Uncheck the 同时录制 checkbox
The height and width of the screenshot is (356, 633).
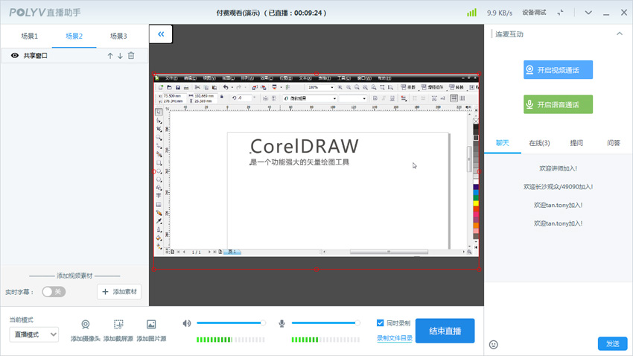pyautogui.click(x=381, y=323)
